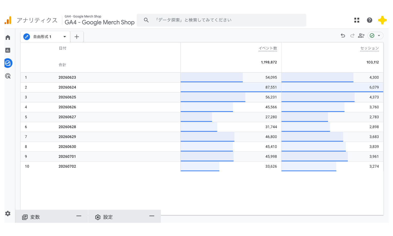
Task: Open the GA4 - Google Merch Shop property selector
Action: pyautogui.click(x=100, y=20)
